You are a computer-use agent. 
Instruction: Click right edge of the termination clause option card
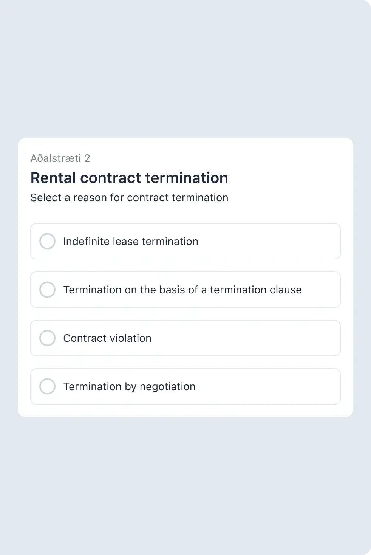329,290
